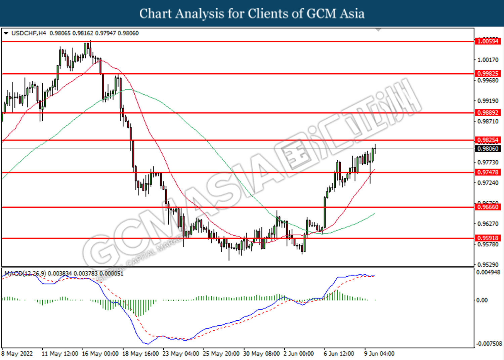Click the 0.95780 price scale value
The height and width of the screenshot is (360, 504).
488,244
